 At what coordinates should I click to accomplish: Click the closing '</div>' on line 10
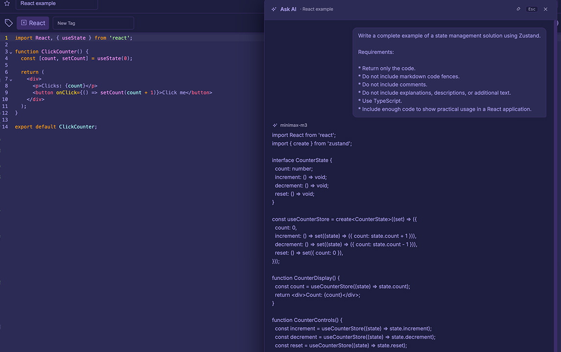(35, 99)
